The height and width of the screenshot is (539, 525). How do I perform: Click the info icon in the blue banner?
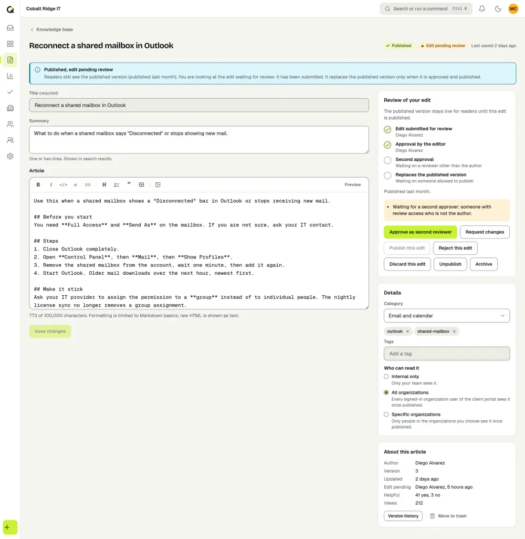37,70
